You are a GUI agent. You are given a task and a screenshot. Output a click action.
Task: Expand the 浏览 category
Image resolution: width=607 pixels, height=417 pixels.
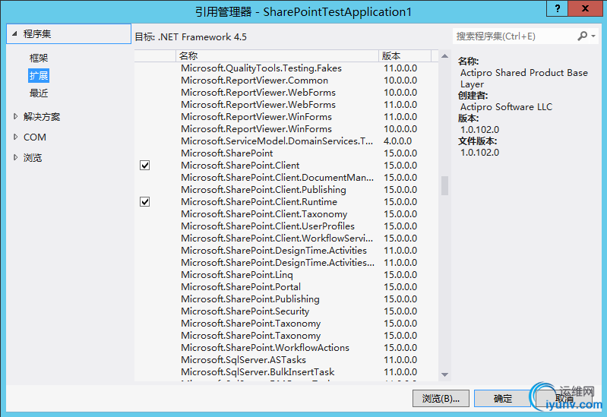tap(15, 157)
